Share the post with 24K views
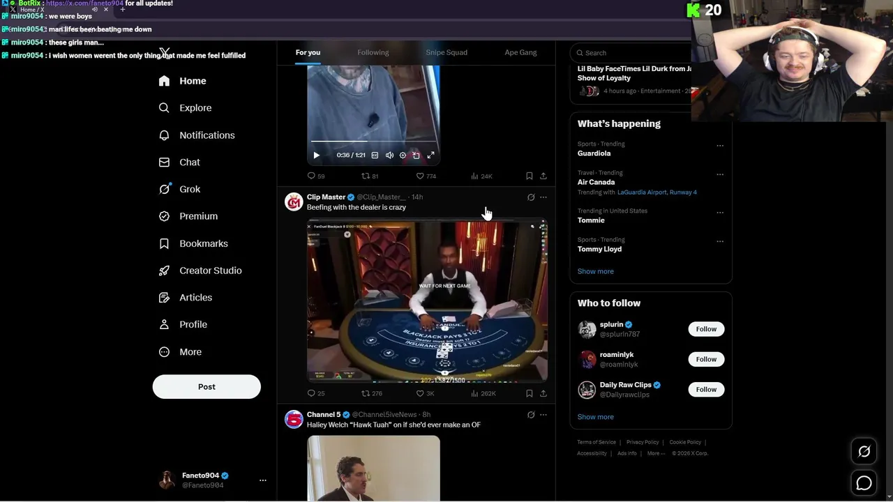Image resolution: width=893 pixels, height=502 pixels. [x=543, y=176]
